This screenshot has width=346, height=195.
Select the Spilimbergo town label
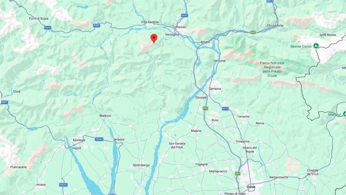click(141, 165)
